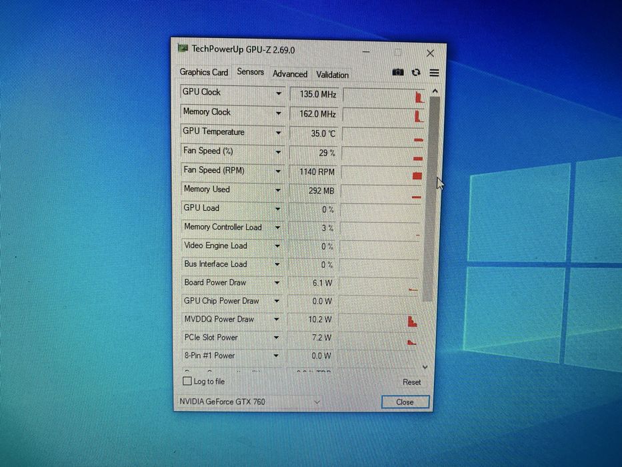Click the vertical scrollbar thumb

(431, 199)
